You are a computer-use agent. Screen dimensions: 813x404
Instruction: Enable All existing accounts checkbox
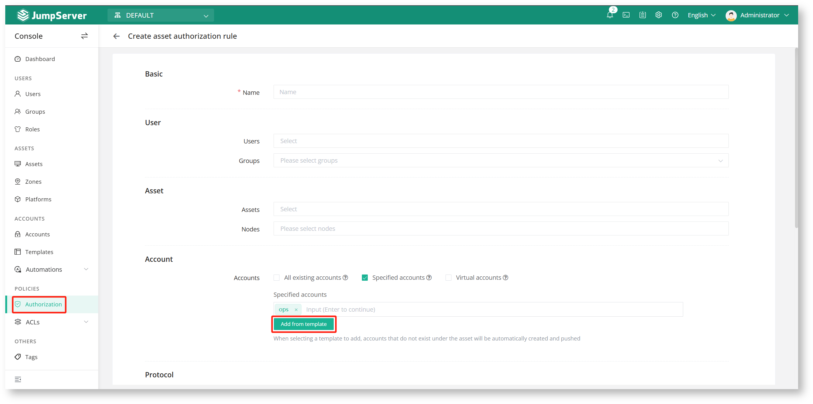coord(276,278)
